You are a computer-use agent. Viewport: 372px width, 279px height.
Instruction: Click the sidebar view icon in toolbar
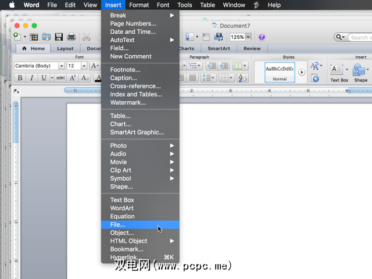(x=189, y=37)
